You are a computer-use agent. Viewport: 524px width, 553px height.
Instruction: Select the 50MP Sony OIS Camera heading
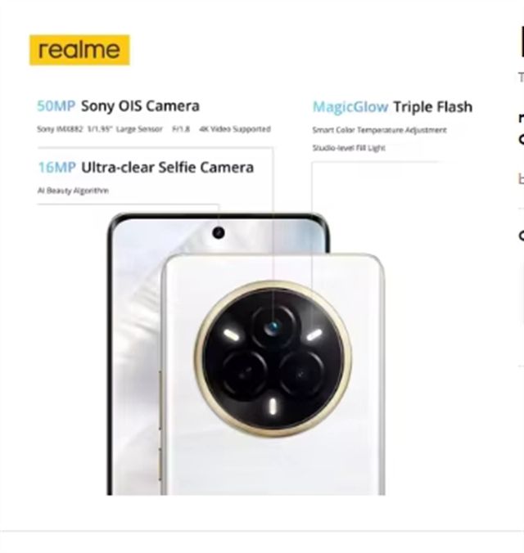pyautogui.click(x=118, y=106)
